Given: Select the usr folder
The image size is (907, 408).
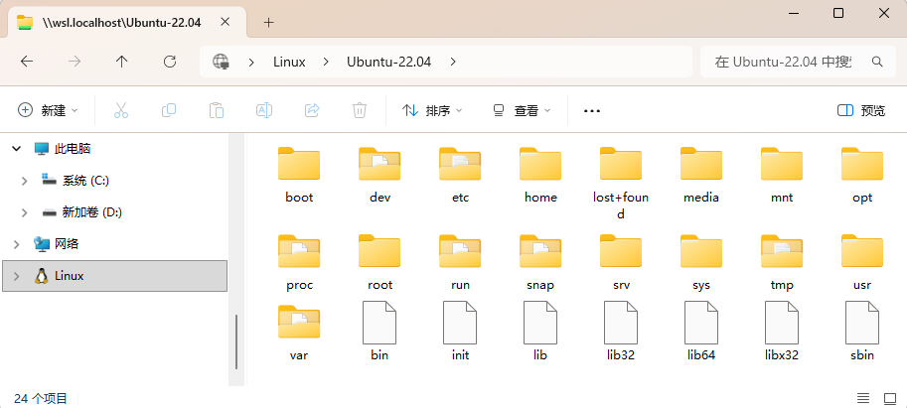Looking at the screenshot, I should click(x=862, y=262).
